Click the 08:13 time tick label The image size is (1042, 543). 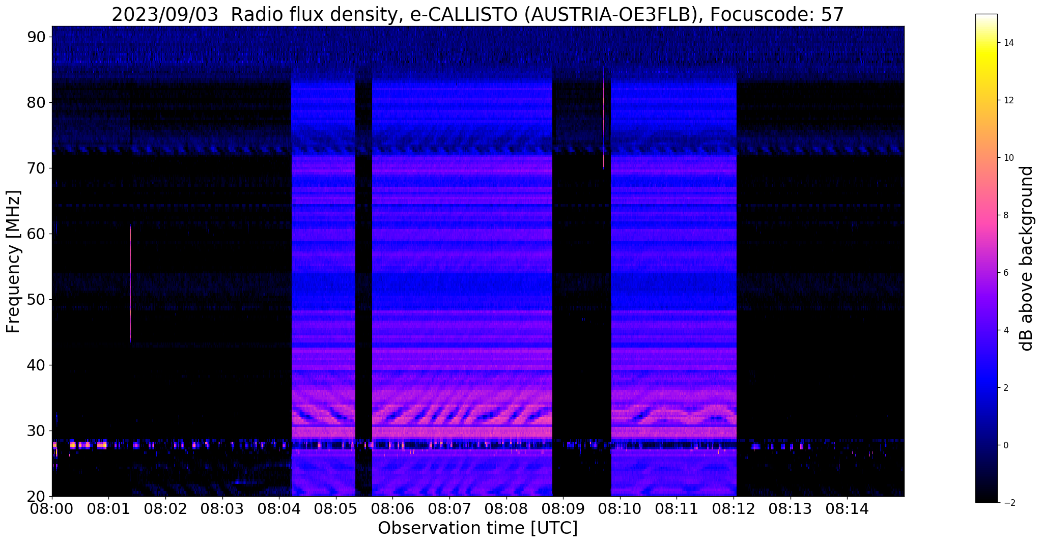click(791, 508)
